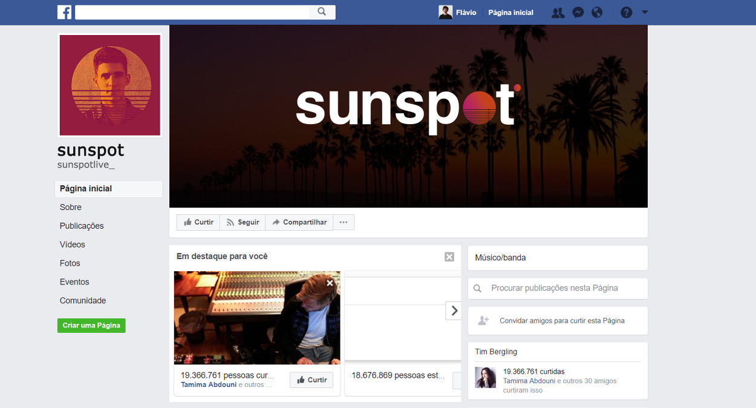
Task: Advance carousel with next chevron arrow
Action: pyautogui.click(x=454, y=311)
